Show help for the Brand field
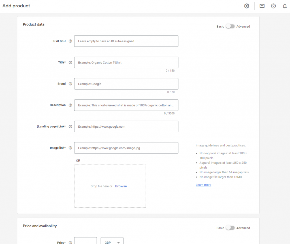Image resolution: width=290 pixels, height=244 pixels. [70, 84]
